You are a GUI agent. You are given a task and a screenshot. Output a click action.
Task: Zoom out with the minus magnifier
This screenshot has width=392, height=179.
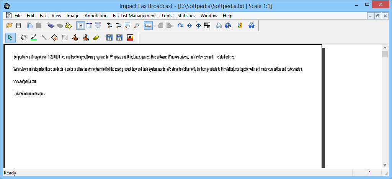118,26
